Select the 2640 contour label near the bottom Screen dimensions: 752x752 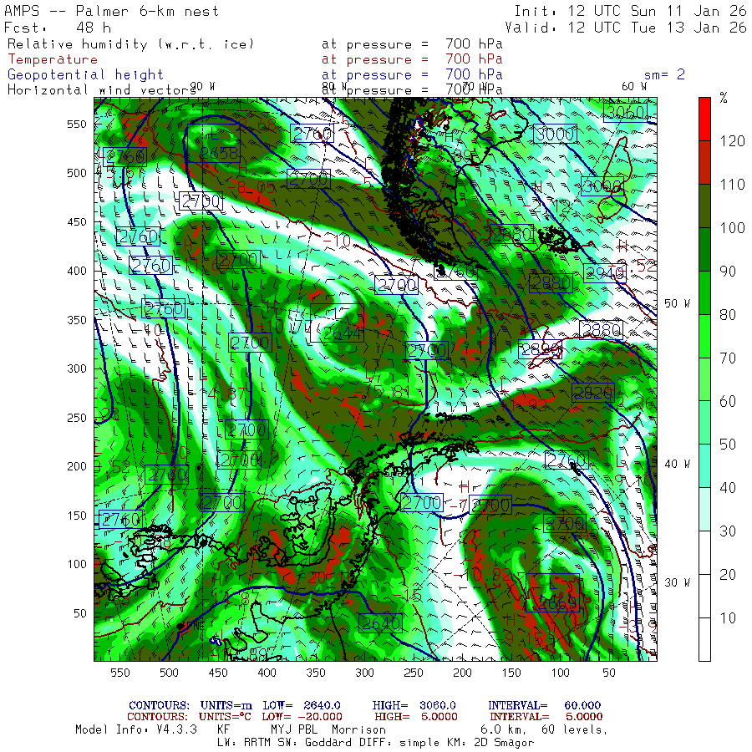(381, 622)
